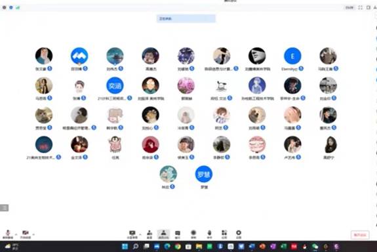377x252 pixels.
Task: Expand the arrow next to microphone button
Action: pyautogui.click(x=16, y=234)
